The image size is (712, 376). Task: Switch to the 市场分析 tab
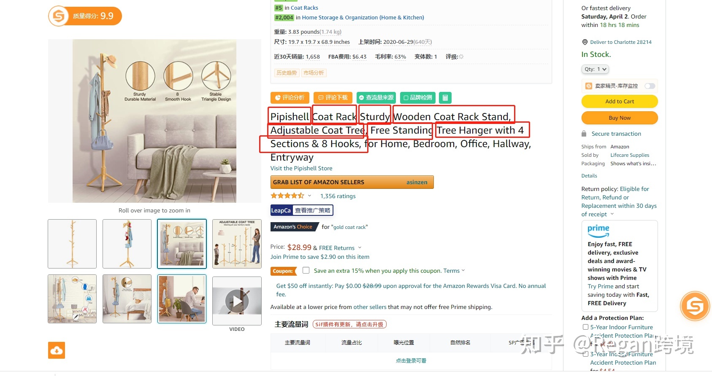[x=314, y=73]
